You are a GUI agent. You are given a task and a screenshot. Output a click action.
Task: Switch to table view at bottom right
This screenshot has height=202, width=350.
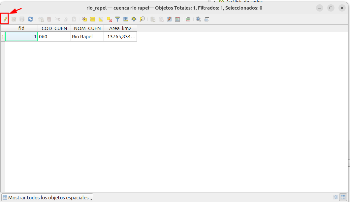(x=343, y=197)
